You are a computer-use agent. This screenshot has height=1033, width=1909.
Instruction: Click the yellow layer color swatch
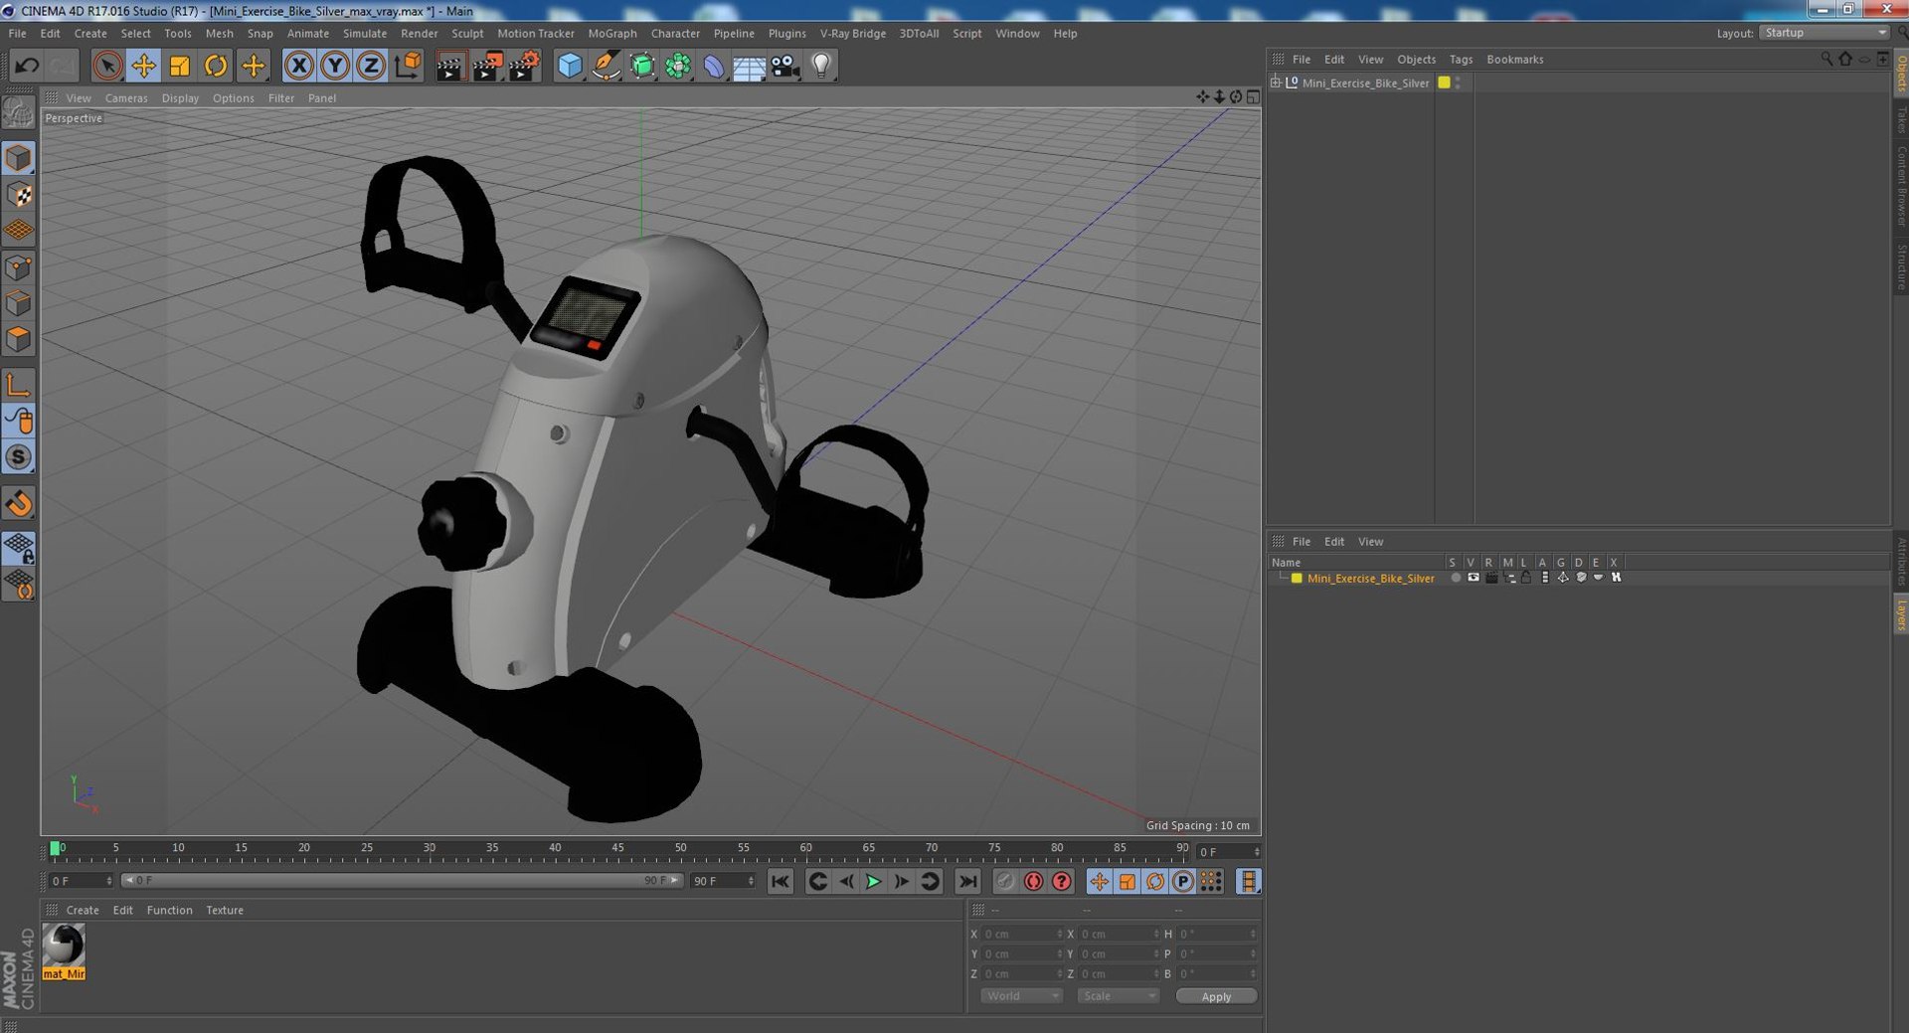coord(1297,579)
